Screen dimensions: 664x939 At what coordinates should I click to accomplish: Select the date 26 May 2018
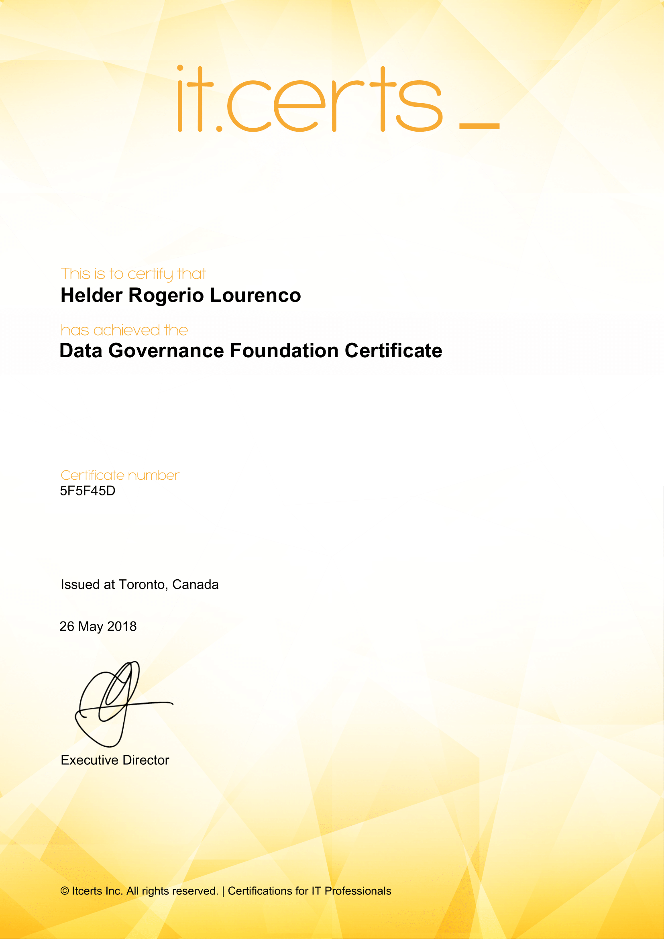98,626
